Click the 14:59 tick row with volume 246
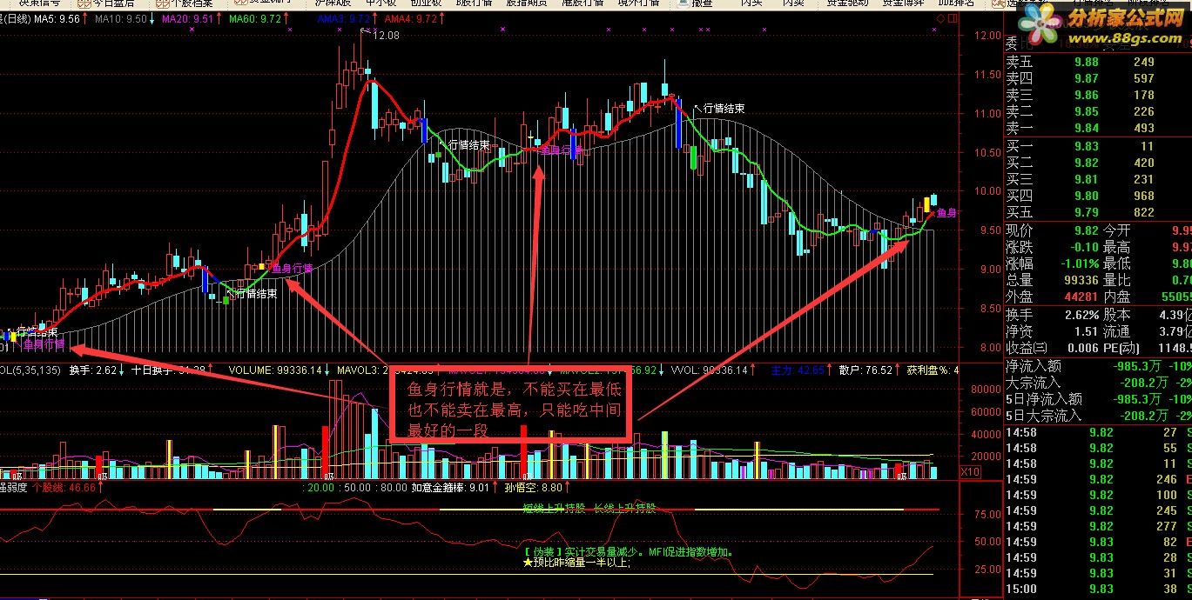Screen dimensions: 1192x600 pos(1098,479)
